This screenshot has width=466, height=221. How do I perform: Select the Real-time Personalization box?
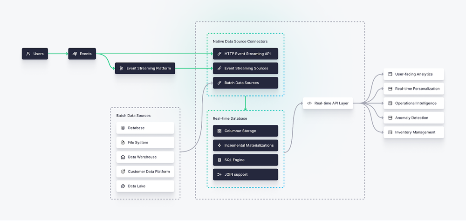pos(413,89)
